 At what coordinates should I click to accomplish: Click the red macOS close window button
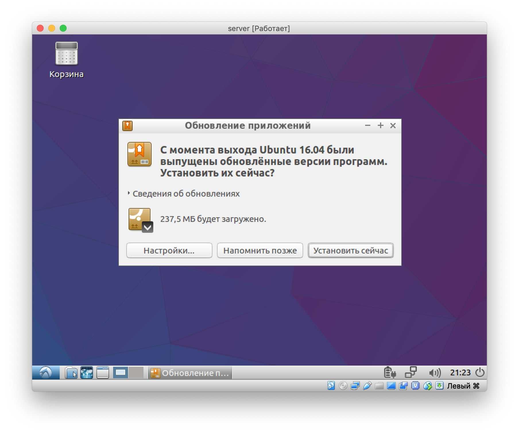[40, 28]
